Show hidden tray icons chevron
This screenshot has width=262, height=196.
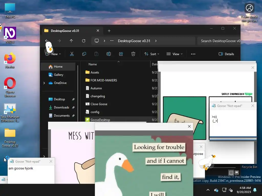point(208,190)
